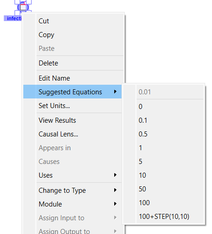
Task: Select the infection variable icon on canvas
Action: 23,7
